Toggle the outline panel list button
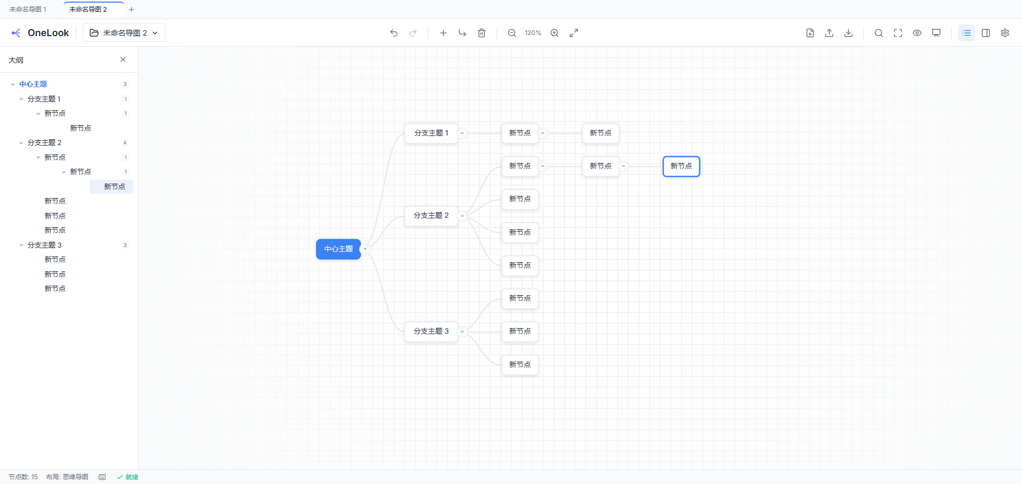Screen dimensions: 1022x484 (967, 33)
